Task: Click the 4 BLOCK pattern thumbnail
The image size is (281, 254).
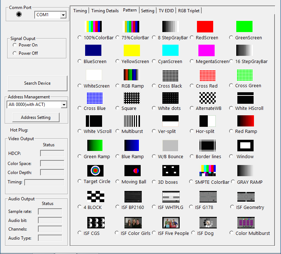Action: pos(95,196)
